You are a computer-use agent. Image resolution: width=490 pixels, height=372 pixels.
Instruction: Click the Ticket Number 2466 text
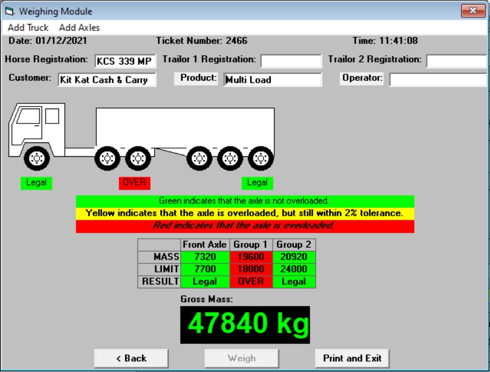pos(202,40)
